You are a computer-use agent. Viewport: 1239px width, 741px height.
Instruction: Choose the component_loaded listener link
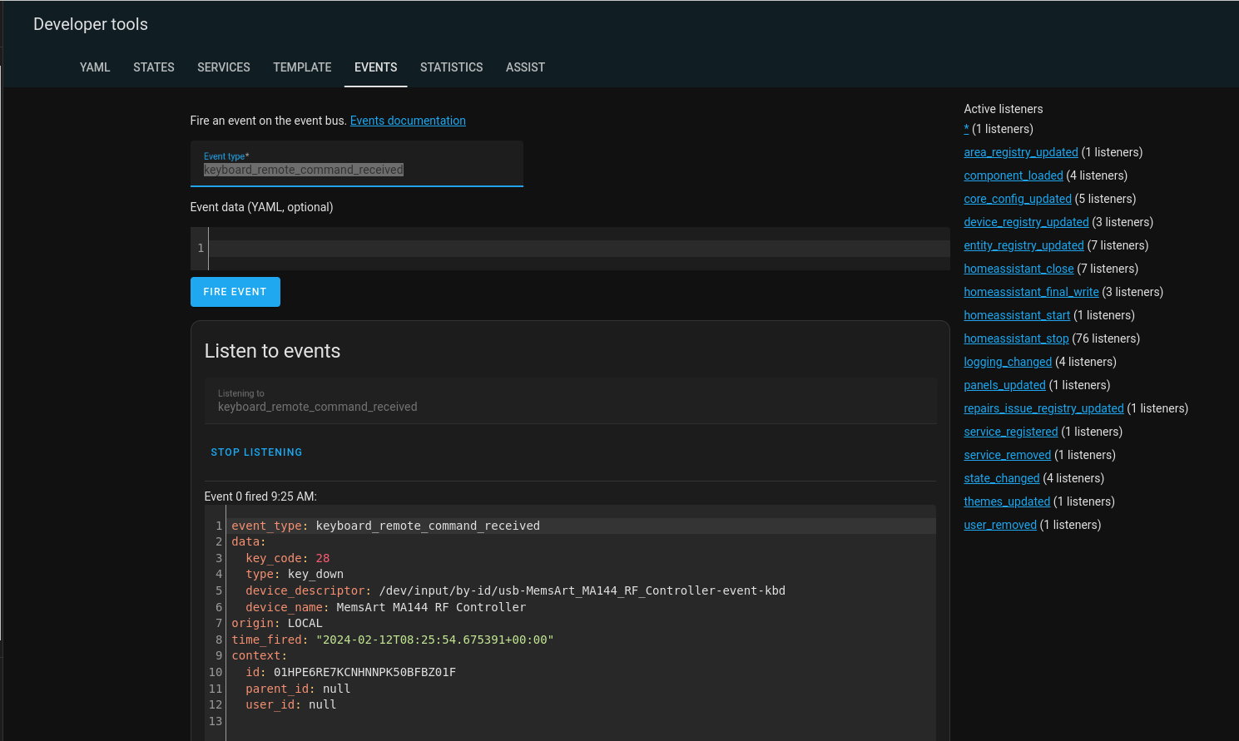tap(1013, 175)
